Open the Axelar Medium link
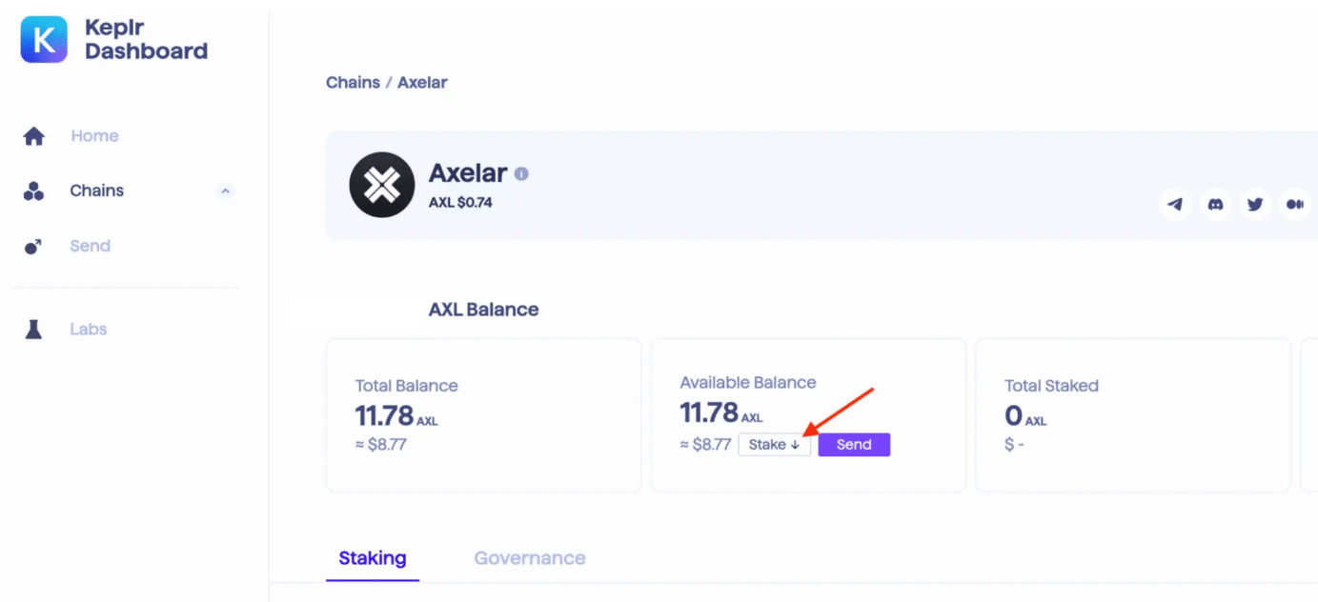This screenshot has width=1318, height=602. tap(1294, 204)
